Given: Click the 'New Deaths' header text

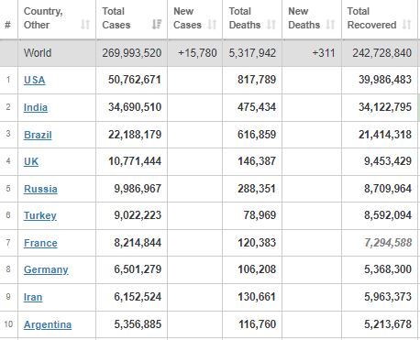Looking at the screenshot, I should (x=304, y=18).
